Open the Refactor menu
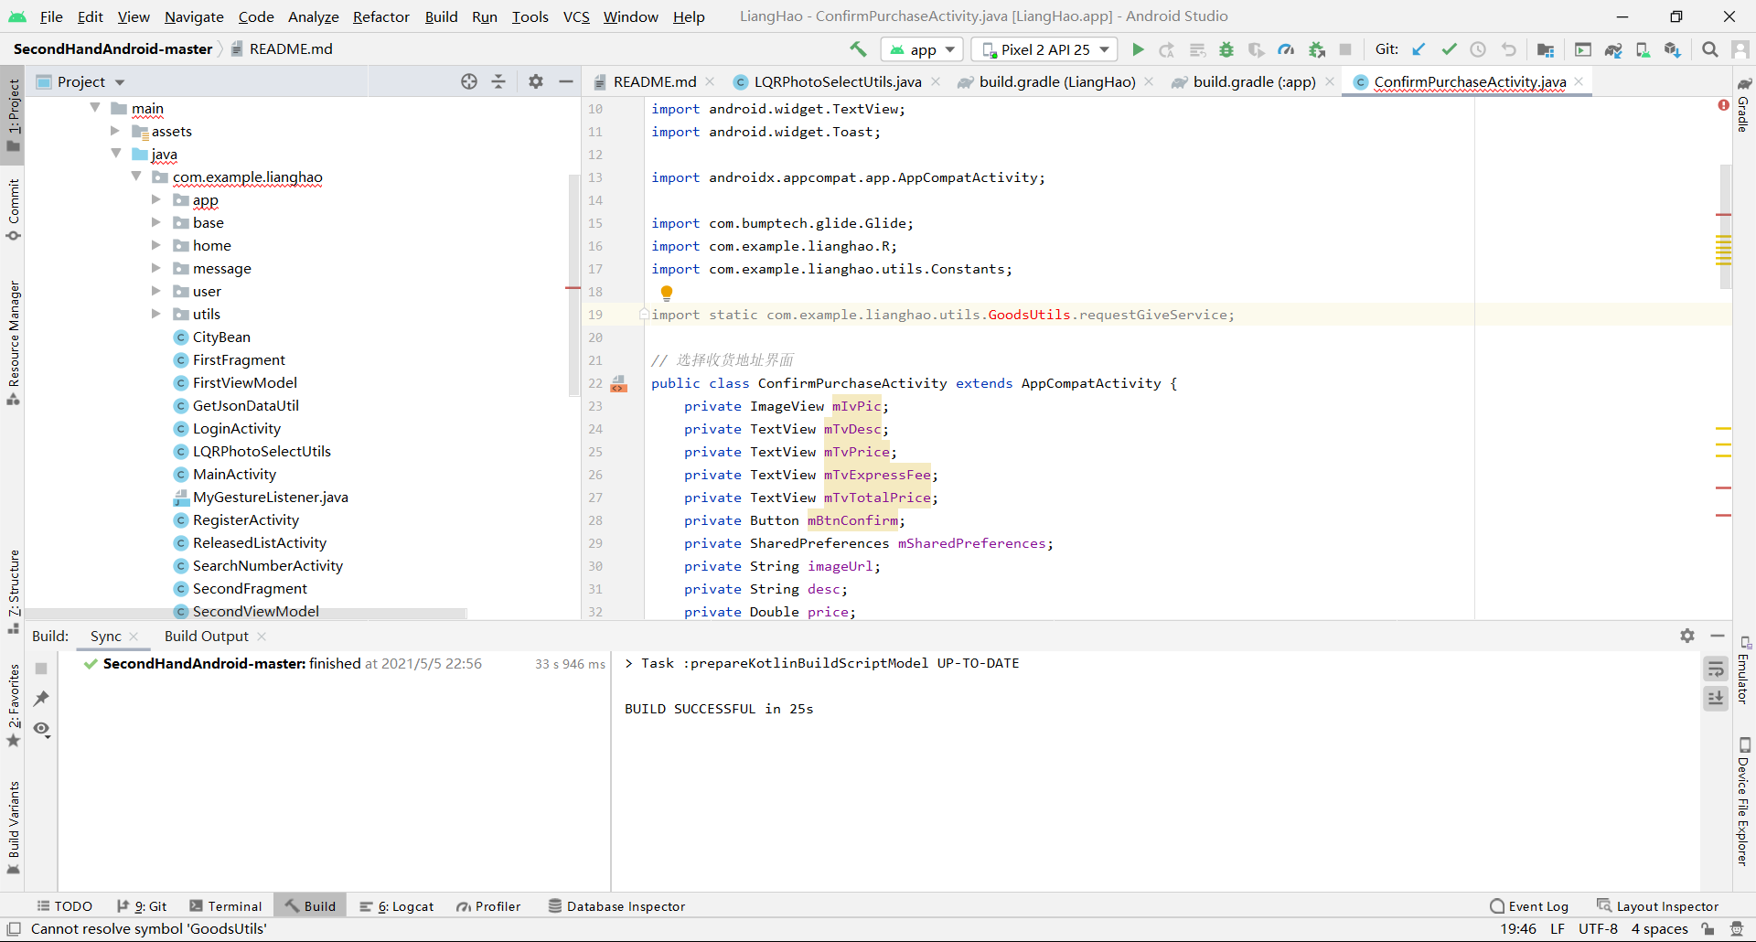The height and width of the screenshot is (942, 1756). pyautogui.click(x=380, y=16)
